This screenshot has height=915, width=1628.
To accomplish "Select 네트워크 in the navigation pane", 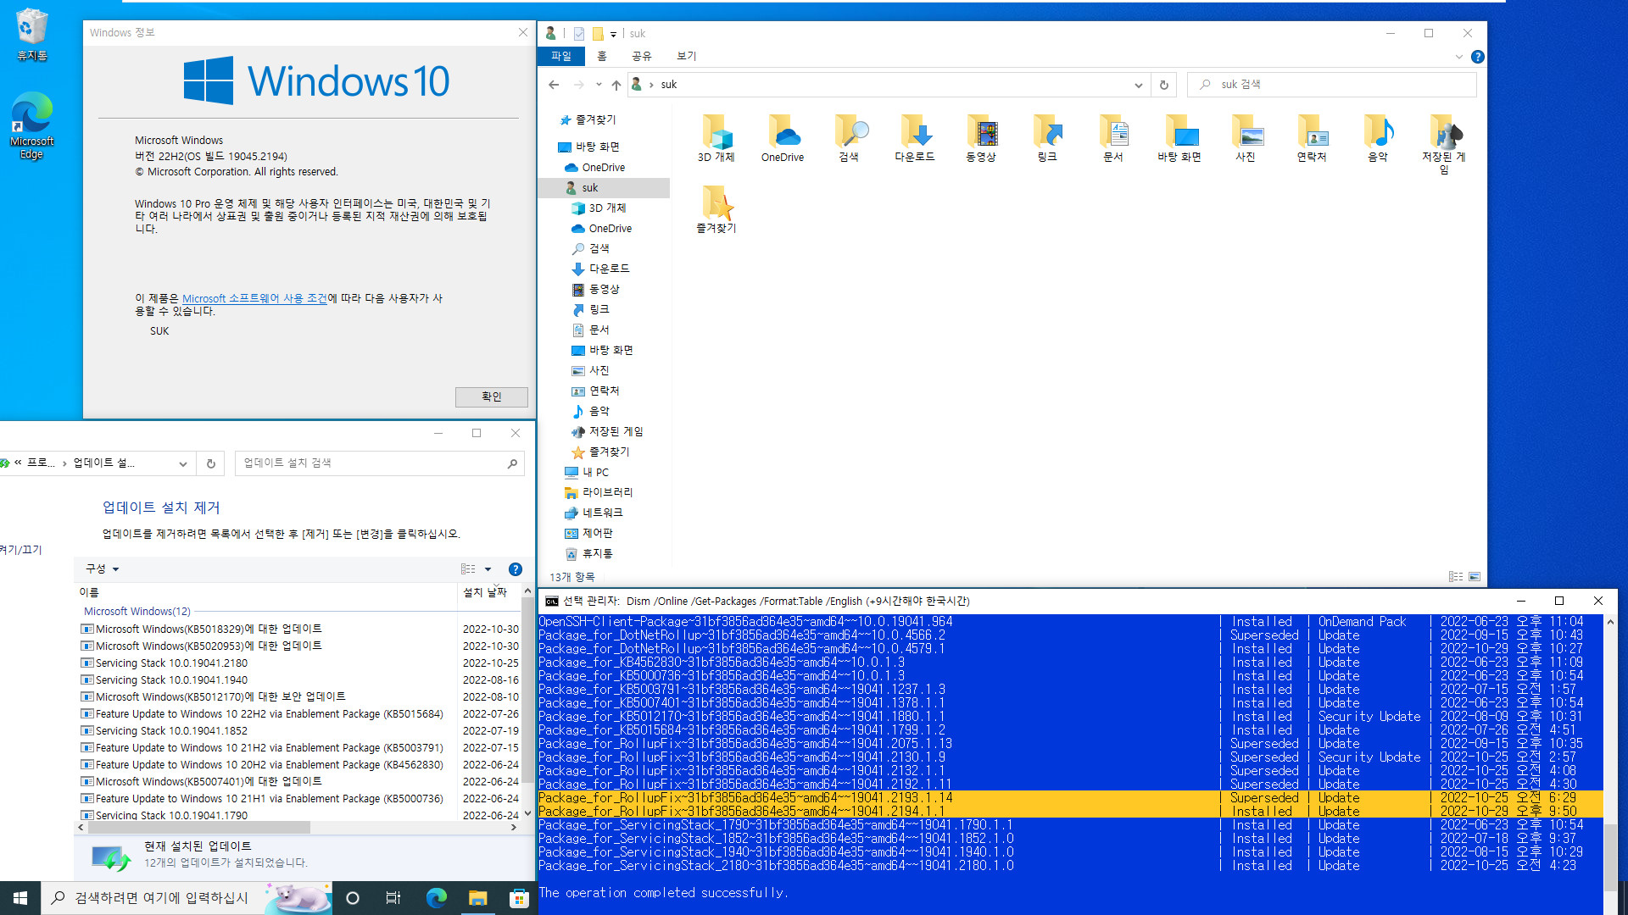I will [594, 513].
